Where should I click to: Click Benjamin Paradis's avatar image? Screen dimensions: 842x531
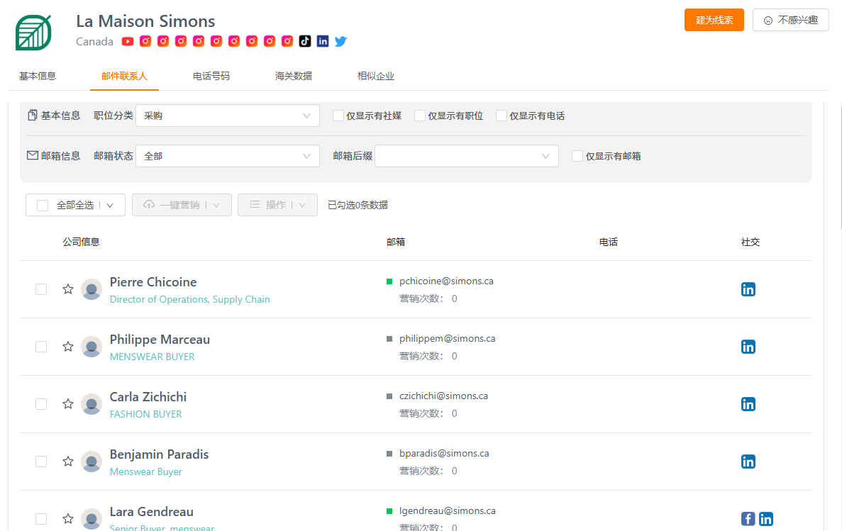point(92,462)
